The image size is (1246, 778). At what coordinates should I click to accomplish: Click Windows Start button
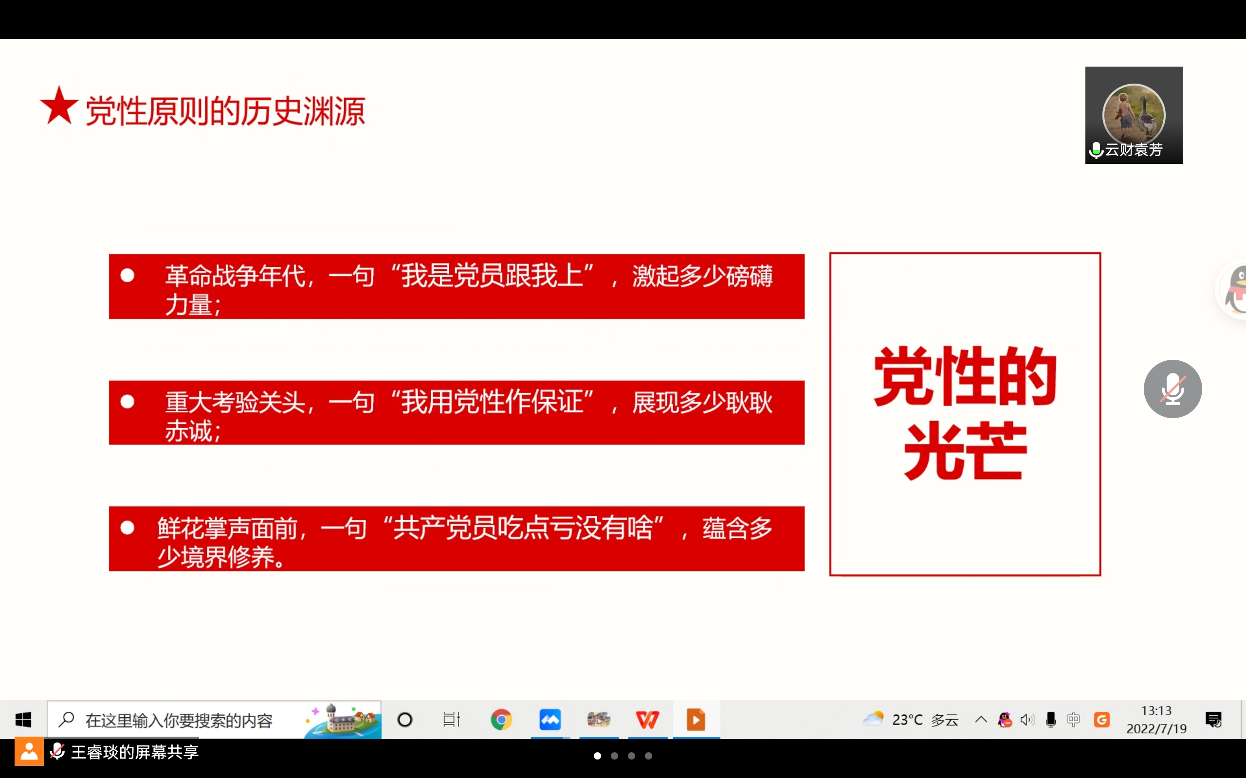coord(23,719)
